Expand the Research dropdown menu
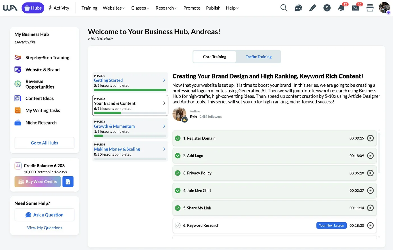Image resolution: width=393 pixels, height=250 pixels. [x=166, y=8]
